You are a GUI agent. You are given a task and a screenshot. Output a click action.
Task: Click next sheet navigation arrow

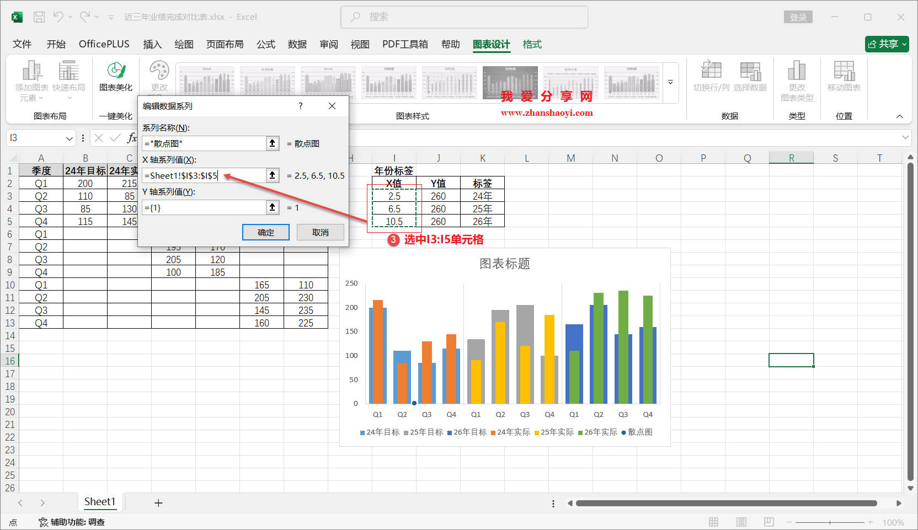pos(42,503)
